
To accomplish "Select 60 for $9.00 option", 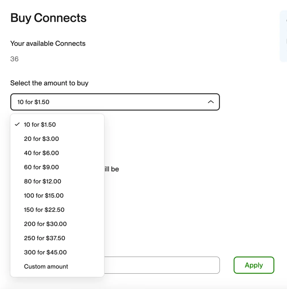I will (42, 167).
